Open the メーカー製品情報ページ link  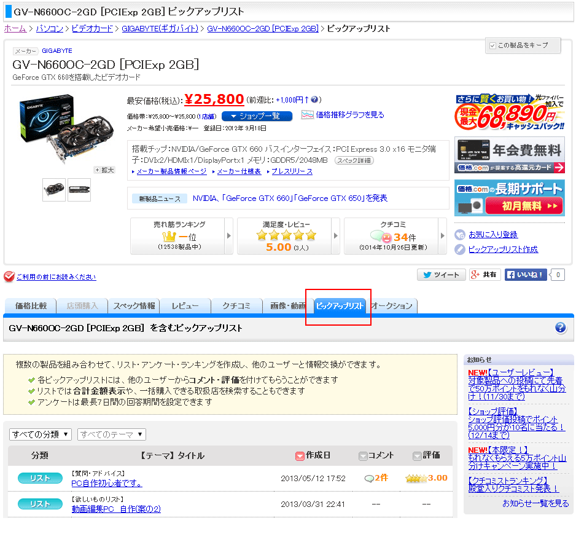point(171,171)
